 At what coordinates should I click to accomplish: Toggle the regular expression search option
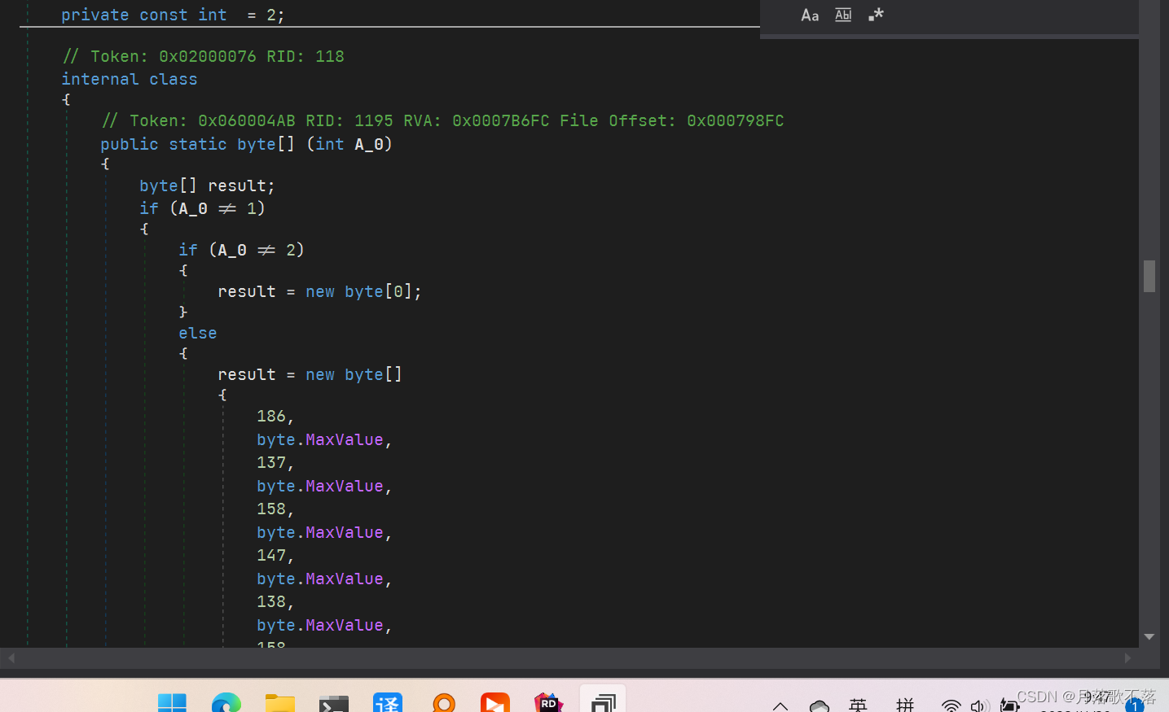tap(877, 15)
